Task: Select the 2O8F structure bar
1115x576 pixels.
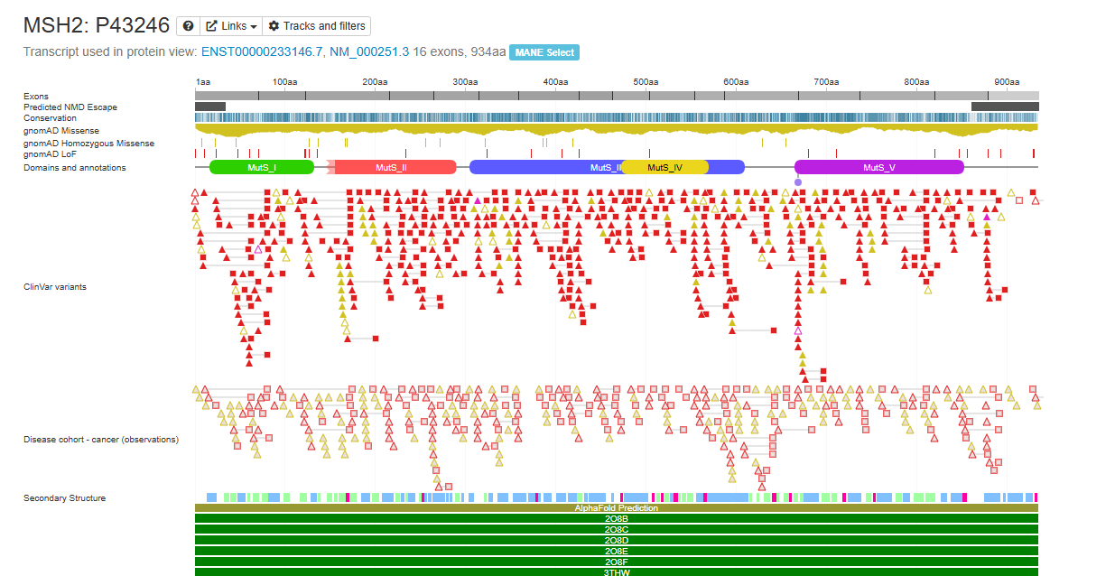Action: pos(617,562)
